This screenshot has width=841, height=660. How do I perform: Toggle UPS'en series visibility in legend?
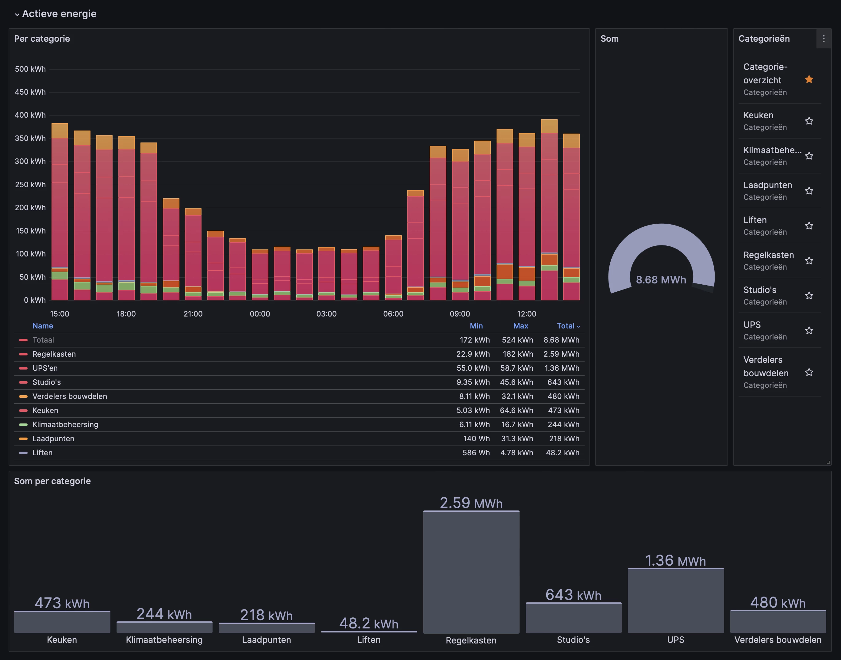[45, 368]
